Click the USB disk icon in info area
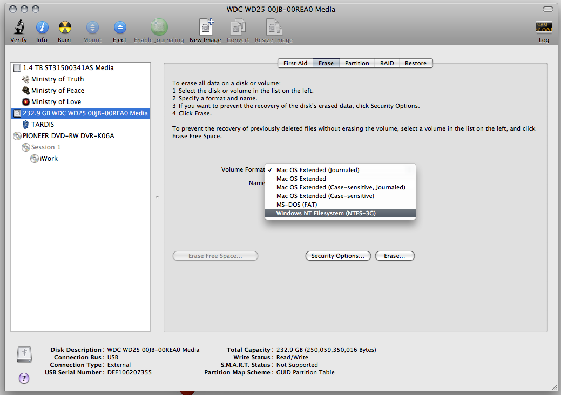Viewport: 561px width, 395px height. 24,354
